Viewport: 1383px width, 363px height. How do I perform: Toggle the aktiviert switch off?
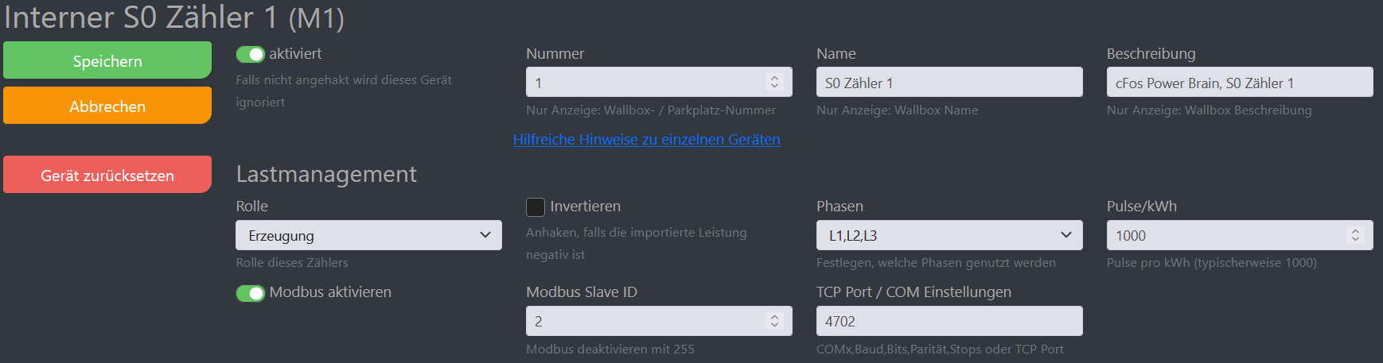point(251,54)
